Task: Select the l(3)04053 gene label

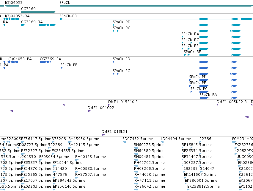Action: (x=14, y=3)
